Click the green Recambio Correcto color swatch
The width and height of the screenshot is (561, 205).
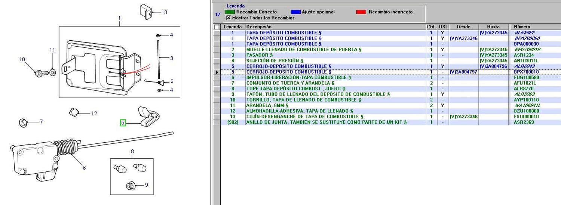229,12
